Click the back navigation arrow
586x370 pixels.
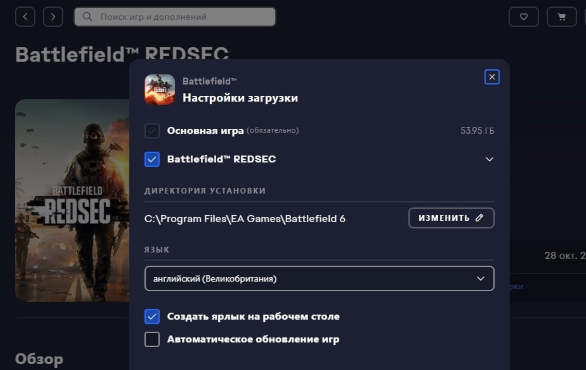click(x=25, y=17)
